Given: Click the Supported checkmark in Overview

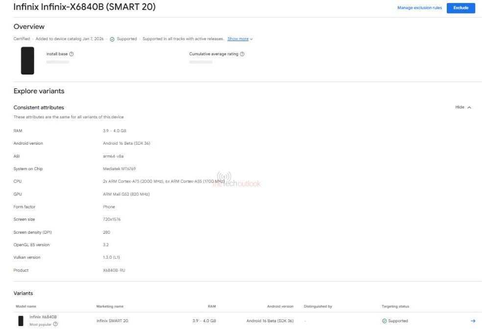Looking at the screenshot, I should point(112,39).
